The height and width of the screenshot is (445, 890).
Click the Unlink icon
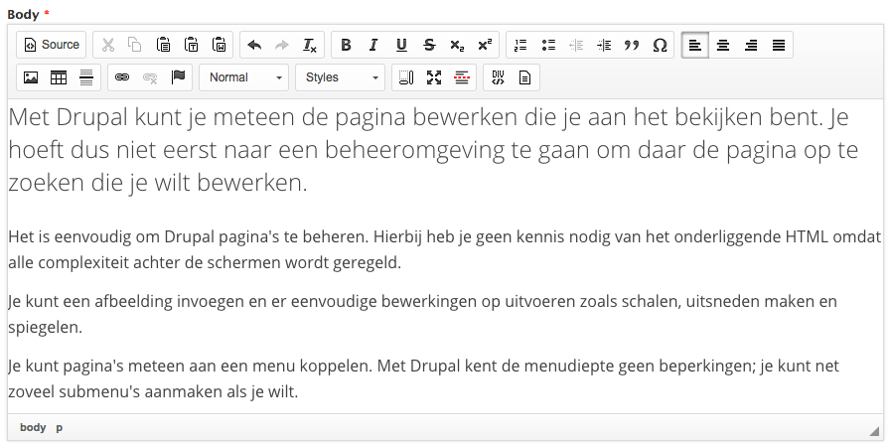[150, 77]
